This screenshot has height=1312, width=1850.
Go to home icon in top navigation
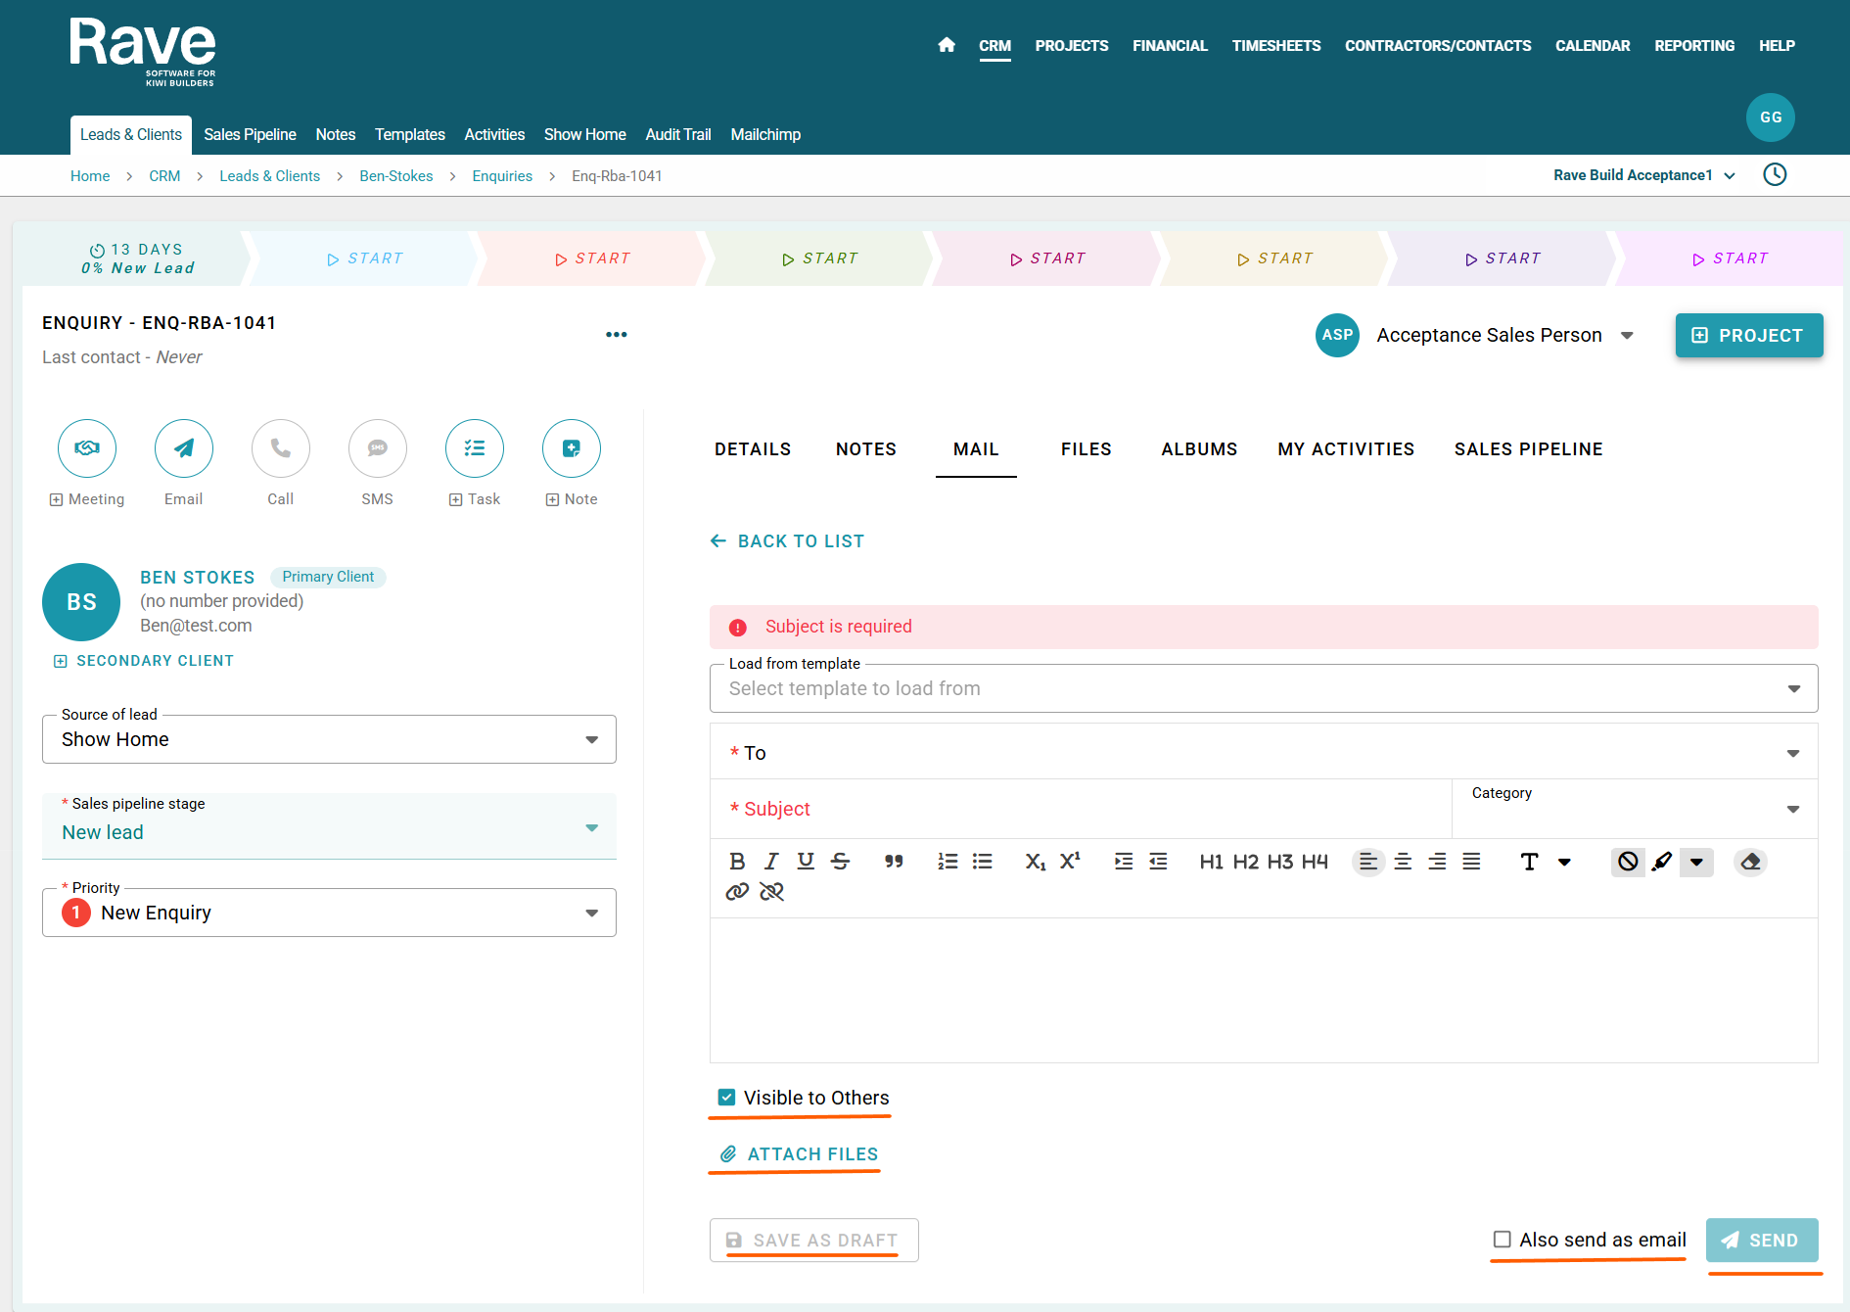tap(947, 45)
